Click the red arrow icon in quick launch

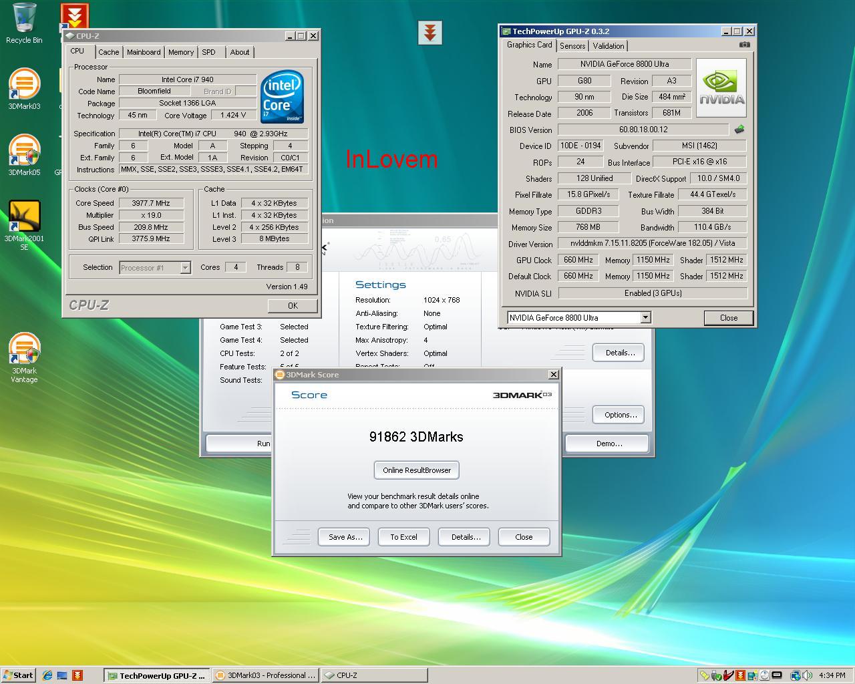tap(77, 675)
